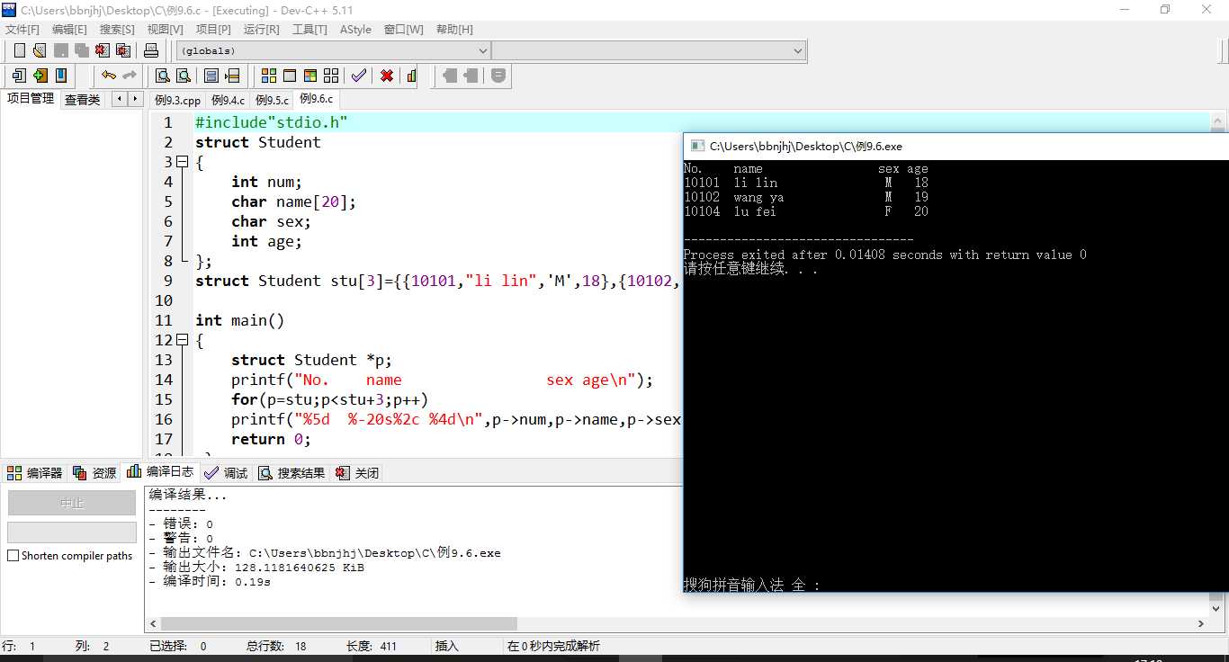Open the 帮助[H] menu
This screenshot has width=1229, height=662.
454,30
